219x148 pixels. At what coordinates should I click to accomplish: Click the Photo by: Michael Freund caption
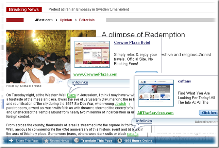[x=24, y=86]
